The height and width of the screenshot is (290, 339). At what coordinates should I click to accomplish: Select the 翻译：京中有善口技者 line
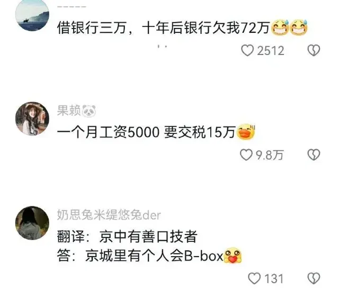(127, 237)
